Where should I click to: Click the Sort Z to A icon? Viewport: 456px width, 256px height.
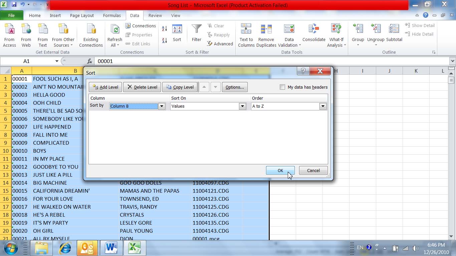pos(164,40)
